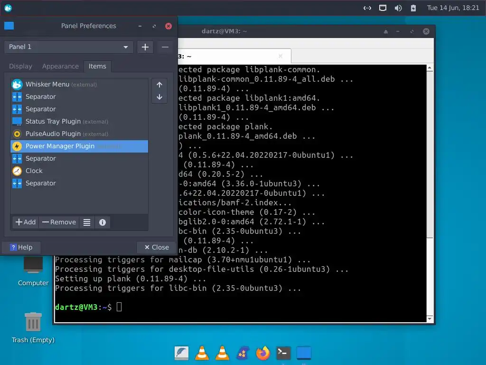Select PulseAudio Plugin item
486x365 pixels.
(x=79, y=134)
